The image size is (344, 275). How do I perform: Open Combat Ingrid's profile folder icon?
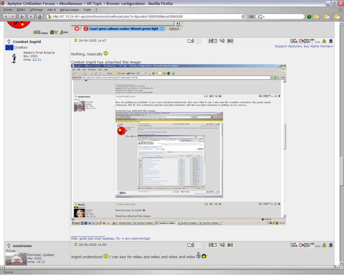pos(190,41)
